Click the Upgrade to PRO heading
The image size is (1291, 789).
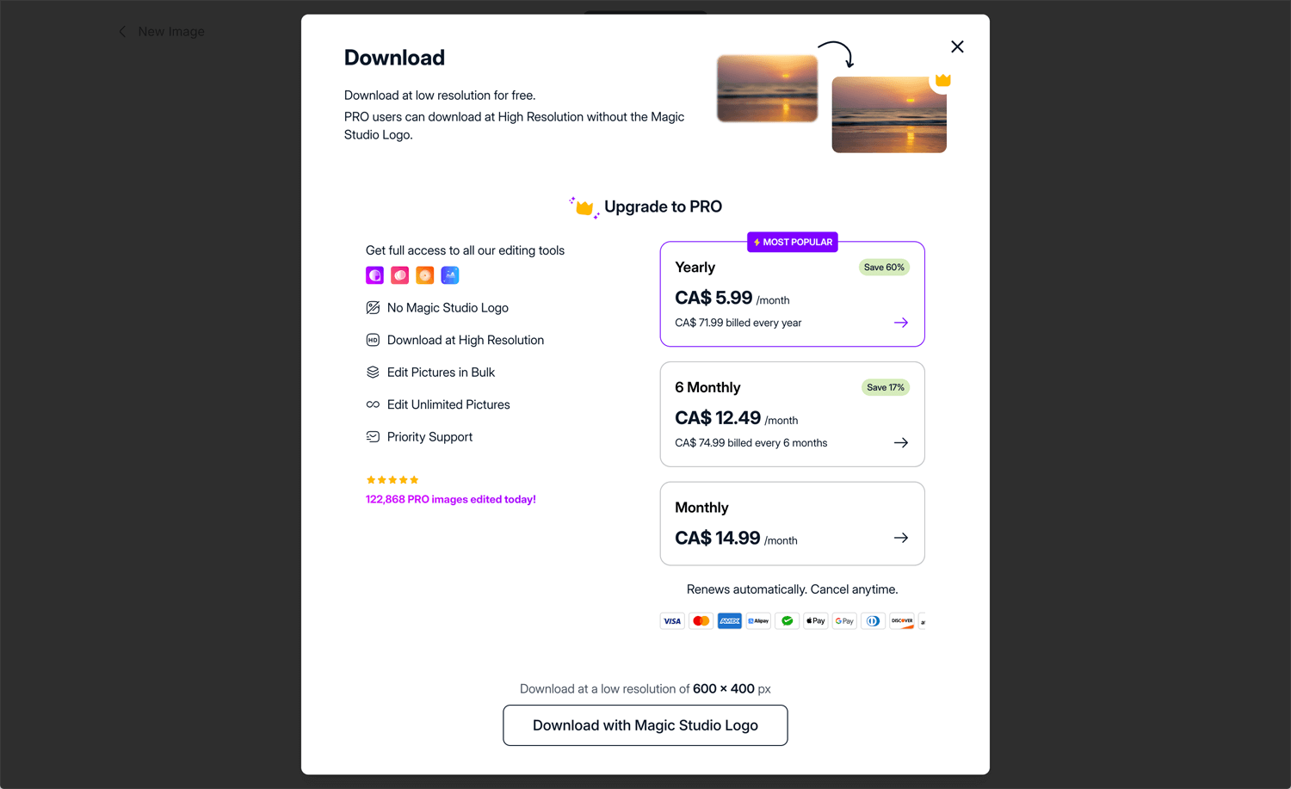(663, 206)
